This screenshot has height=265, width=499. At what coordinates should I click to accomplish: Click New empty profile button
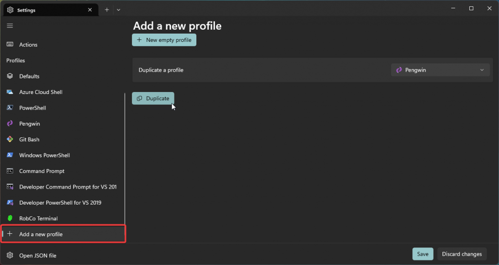(x=164, y=40)
